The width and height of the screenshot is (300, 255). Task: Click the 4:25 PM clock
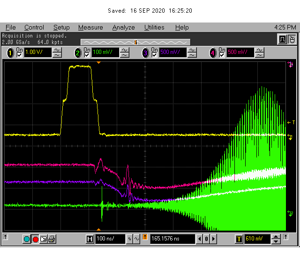tap(285, 27)
